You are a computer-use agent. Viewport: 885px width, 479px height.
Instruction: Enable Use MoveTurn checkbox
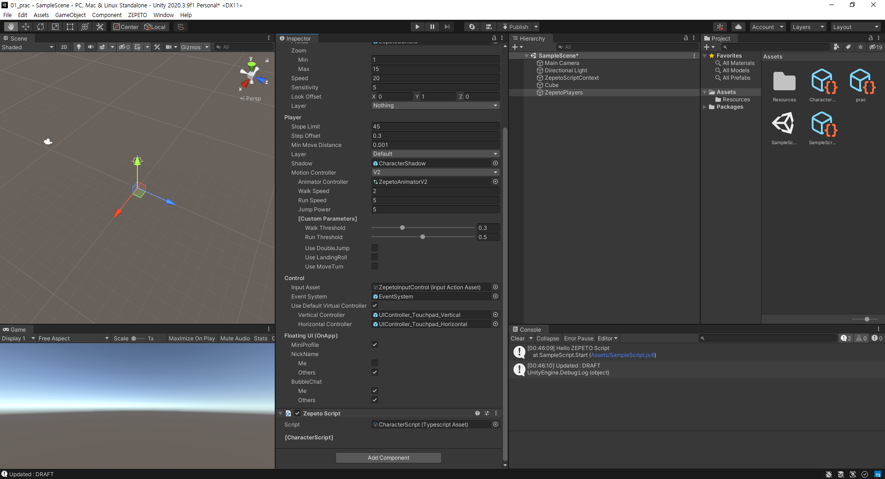(375, 266)
